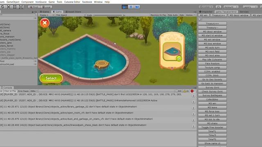Click info icon of library_garbage_02 log row
The height and width of the screenshot is (147, 262).
tap(194, 108)
